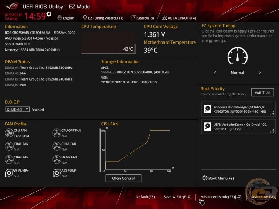
Task: Click the Windows Boot Manager disk icon
Action: point(208,109)
